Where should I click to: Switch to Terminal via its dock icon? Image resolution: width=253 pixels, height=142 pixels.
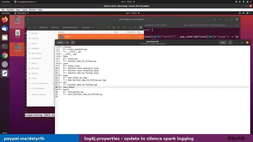(x=5, y=47)
